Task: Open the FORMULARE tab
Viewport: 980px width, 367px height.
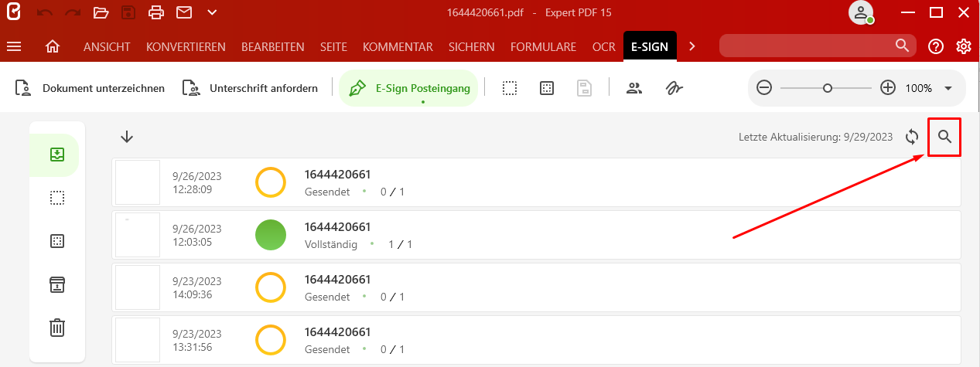Action: [544, 46]
